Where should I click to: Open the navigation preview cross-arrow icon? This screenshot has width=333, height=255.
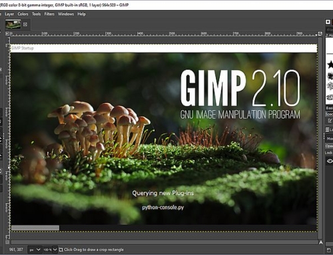click(x=320, y=242)
